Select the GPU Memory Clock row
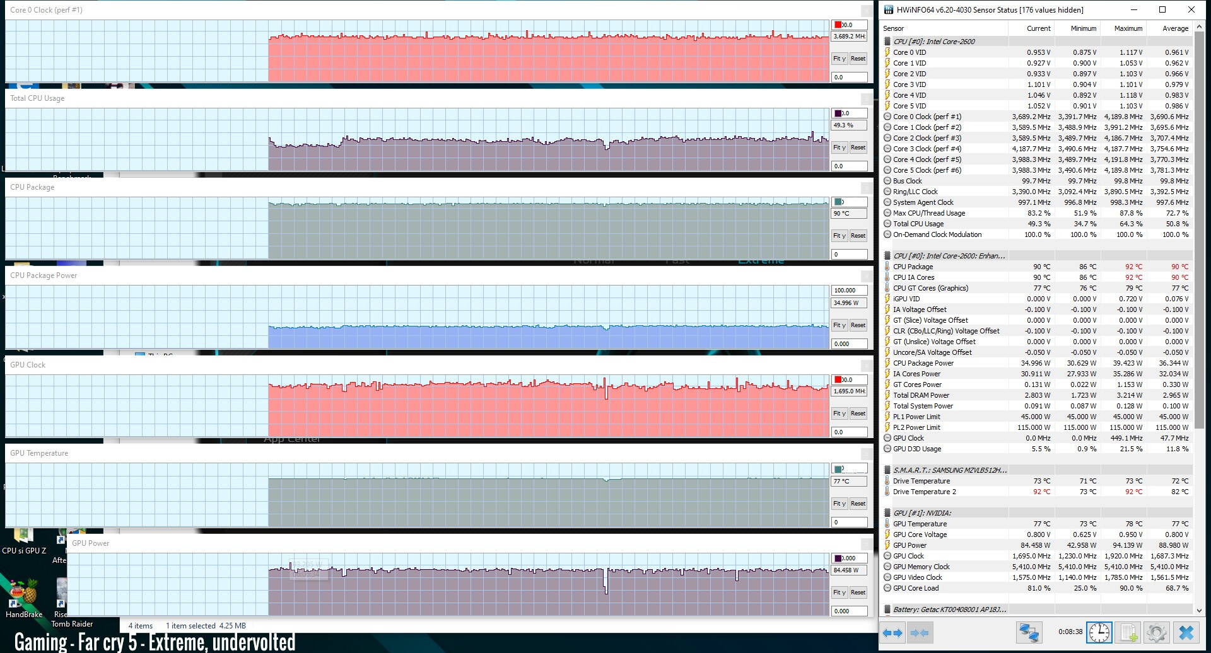This screenshot has height=653, width=1211. (x=1037, y=567)
